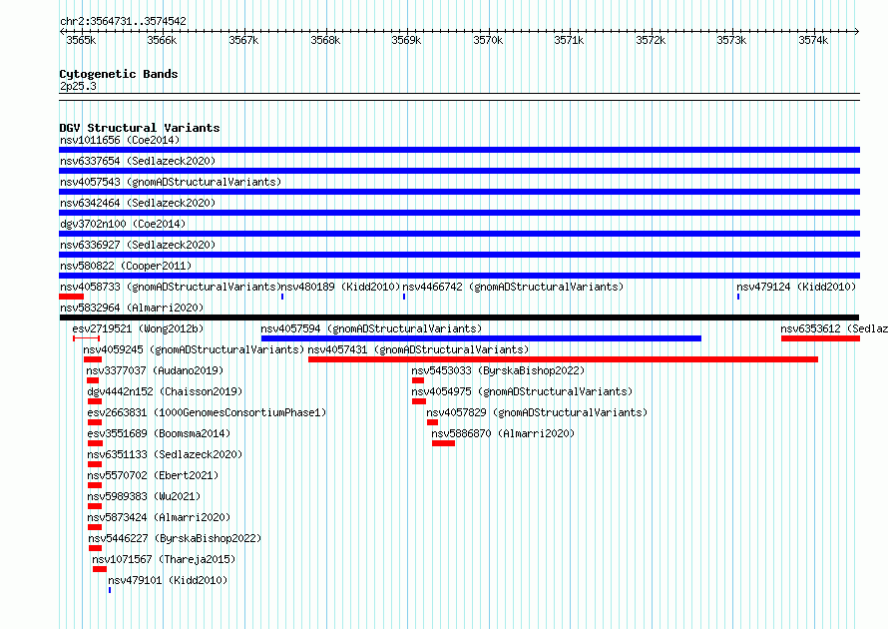Click the red bracket glyph under esv2719521

pos(87,338)
